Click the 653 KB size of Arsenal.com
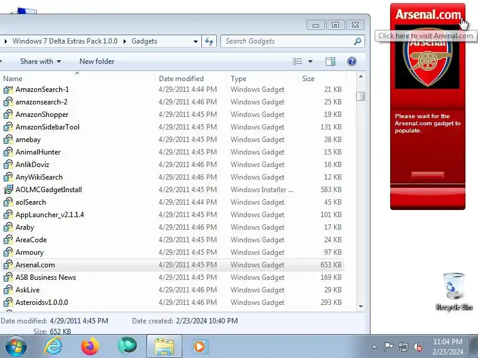478x358 pixels. point(331,265)
